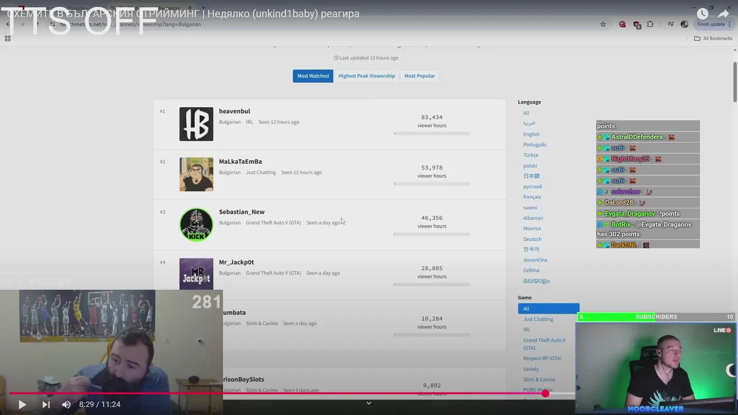738x415 pixels.
Task: Open the All Bookmarks folder
Action: coord(713,39)
